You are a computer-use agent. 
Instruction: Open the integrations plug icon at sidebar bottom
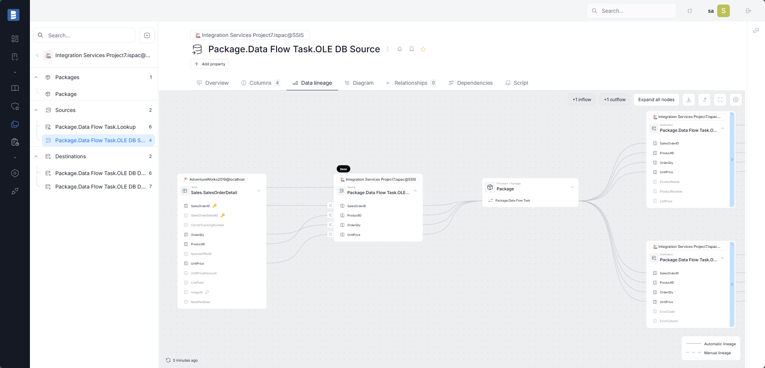pyautogui.click(x=15, y=191)
